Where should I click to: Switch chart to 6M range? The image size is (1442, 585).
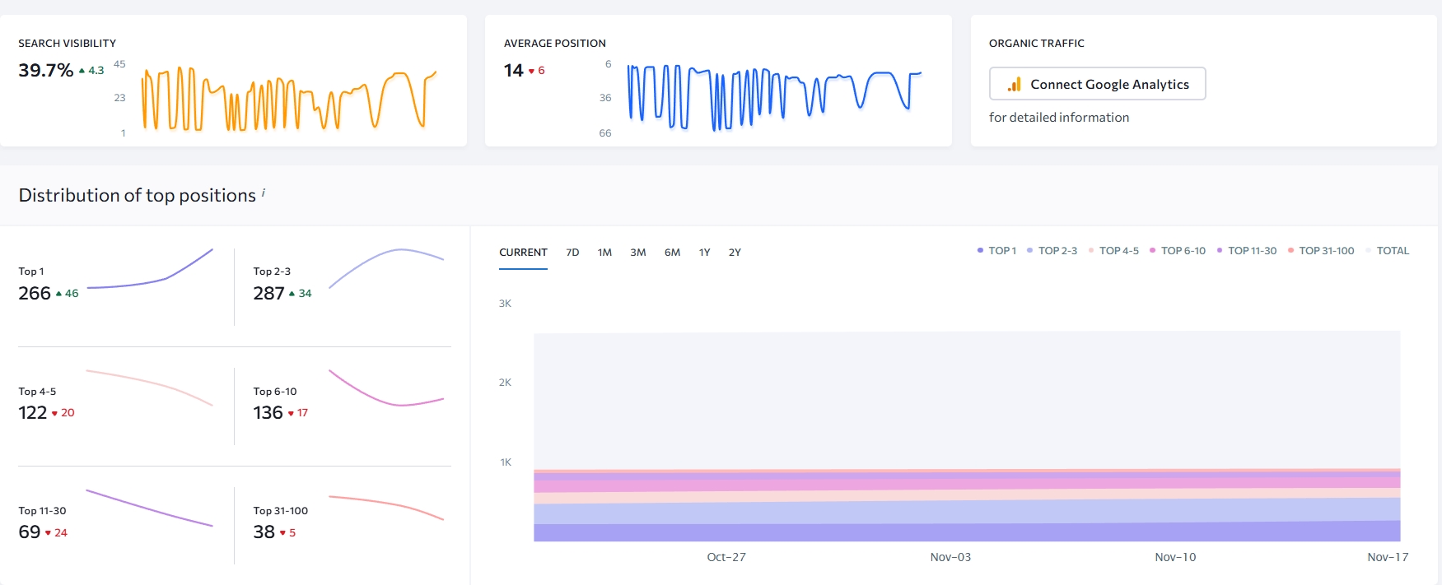(672, 253)
